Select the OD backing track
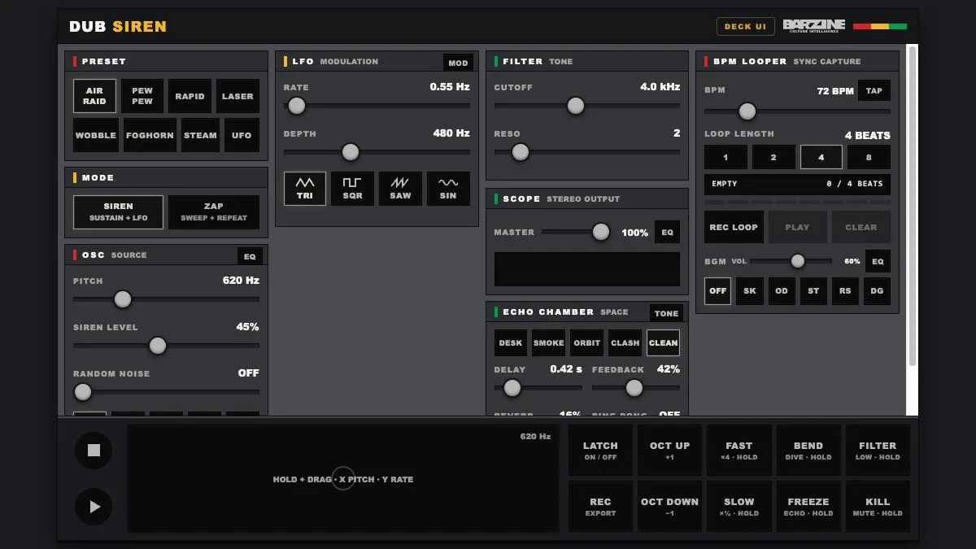This screenshot has height=549, width=976. pyautogui.click(x=782, y=290)
